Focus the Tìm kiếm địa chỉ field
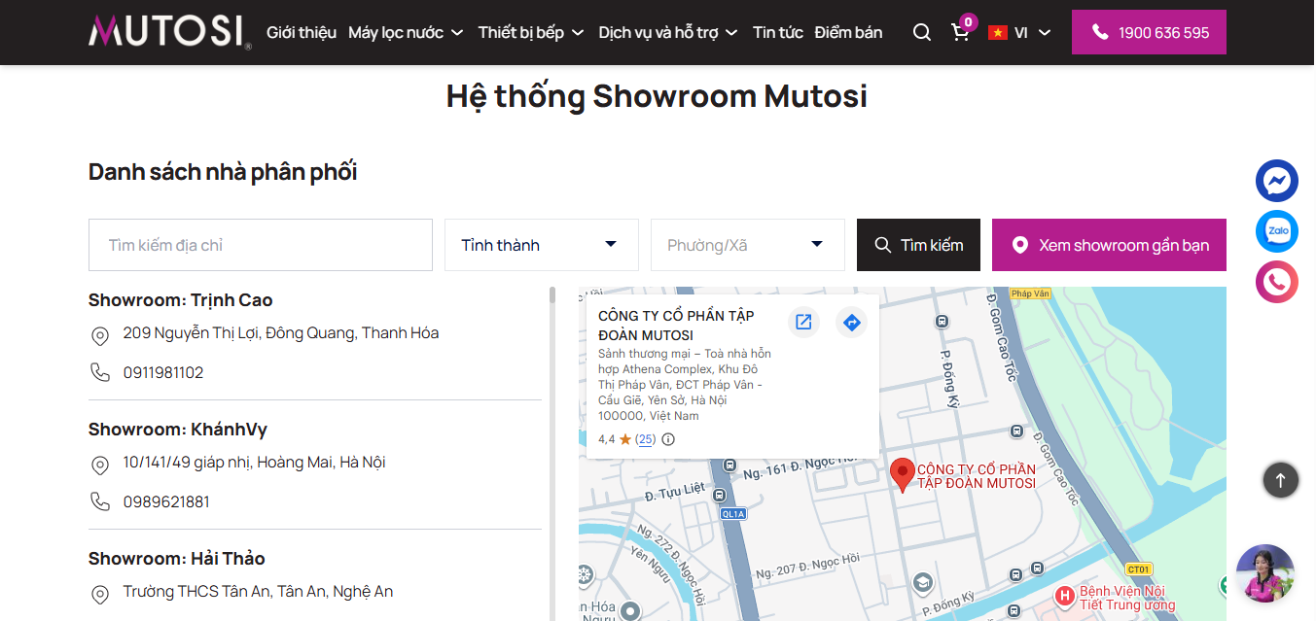 261,245
